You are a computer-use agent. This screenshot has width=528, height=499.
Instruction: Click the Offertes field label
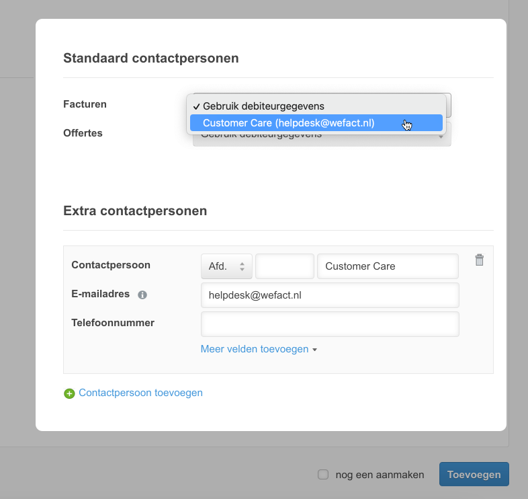(83, 133)
